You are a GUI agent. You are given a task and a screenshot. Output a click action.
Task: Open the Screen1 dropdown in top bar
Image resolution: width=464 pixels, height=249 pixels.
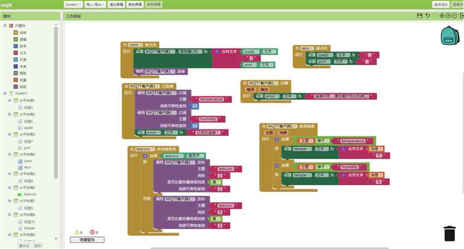[x=73, y=5]
